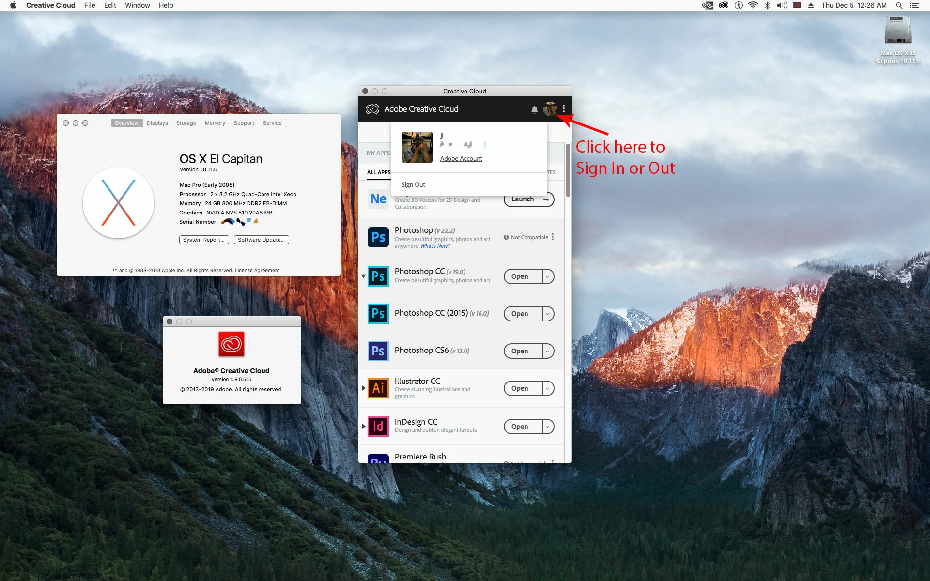
Task: Click the Illustrator CC app icon
Action: click(378, 388)
